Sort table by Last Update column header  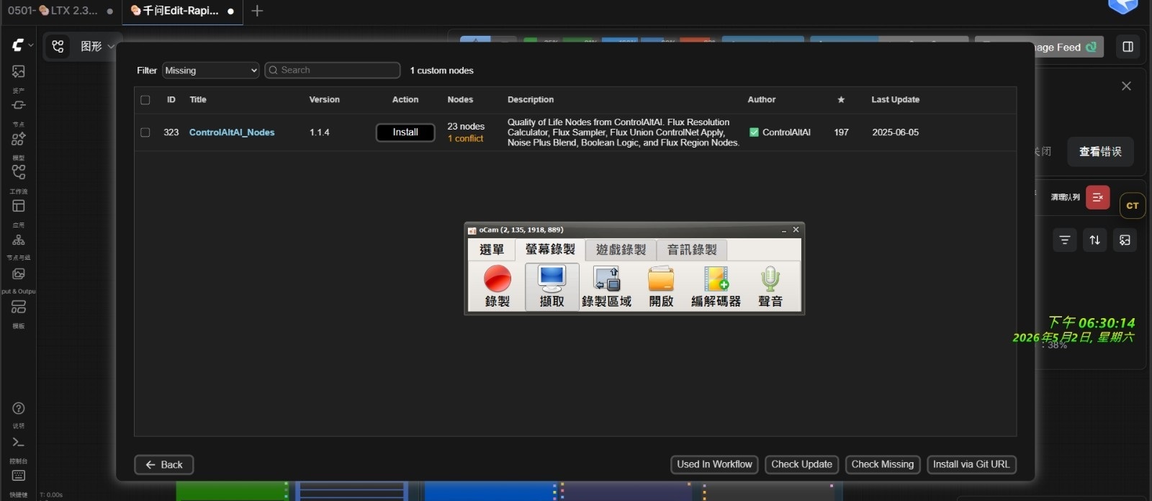pos(896,100)
